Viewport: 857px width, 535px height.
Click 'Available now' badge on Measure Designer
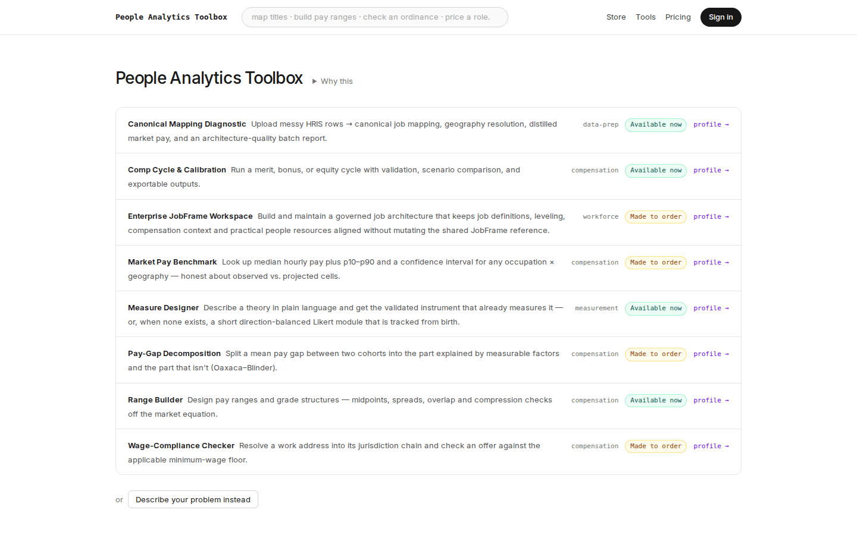click(656, 309)
